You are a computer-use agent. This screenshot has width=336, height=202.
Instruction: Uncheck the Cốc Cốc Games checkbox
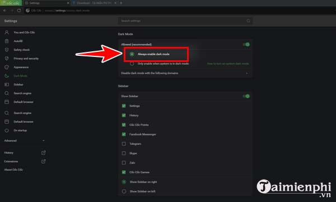pyautogui.click(x=124, y=172)
